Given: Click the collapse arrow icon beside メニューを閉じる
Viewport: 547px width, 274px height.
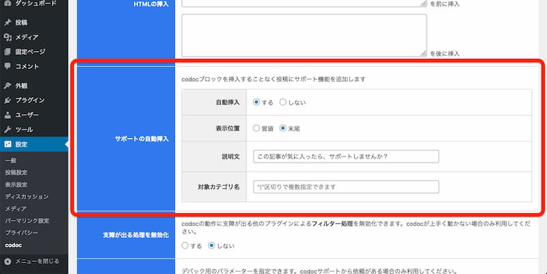Looking at the screenshot, I should tap(8, 262).
